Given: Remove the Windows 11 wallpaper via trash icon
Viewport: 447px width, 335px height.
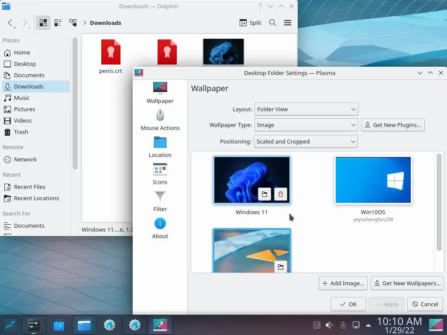Looking at the screenshot, I should coord(281,194).
